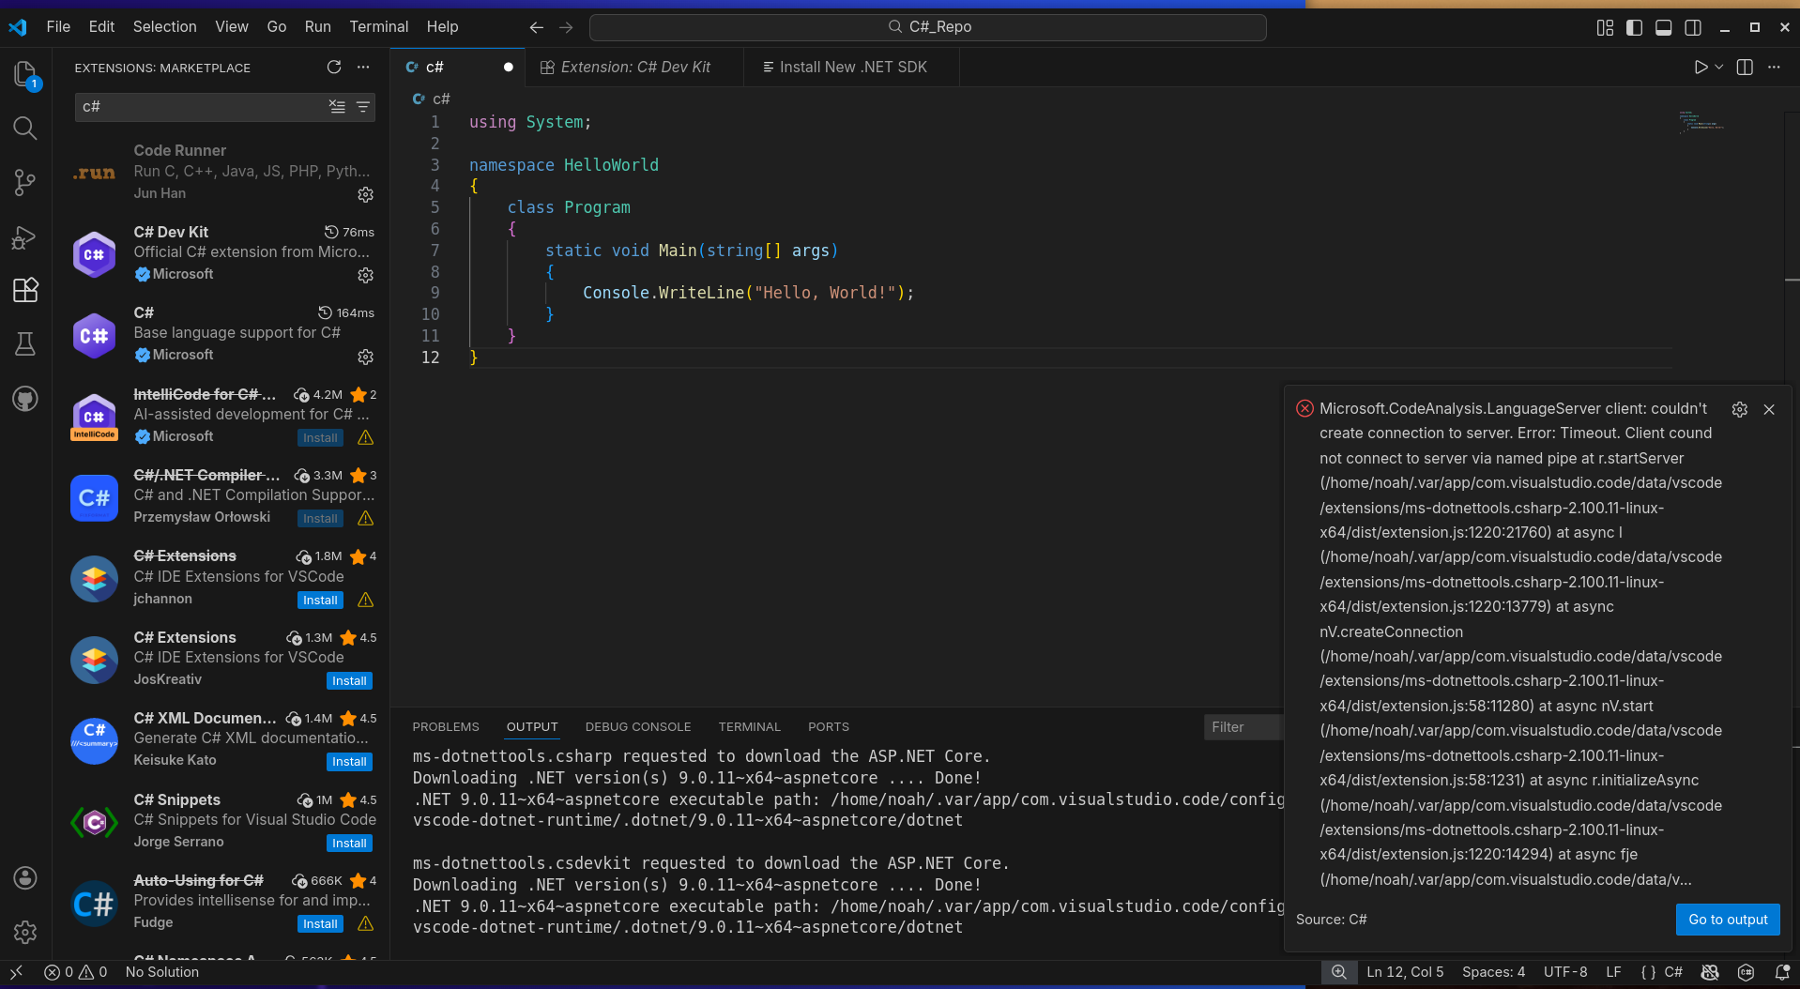Open Views and More Actions in Extensions panel
The height and width of the screenshot is (989, 1800).
click(363, 67)
